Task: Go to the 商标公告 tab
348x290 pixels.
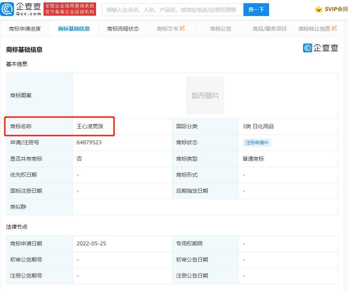Action: 221,29
